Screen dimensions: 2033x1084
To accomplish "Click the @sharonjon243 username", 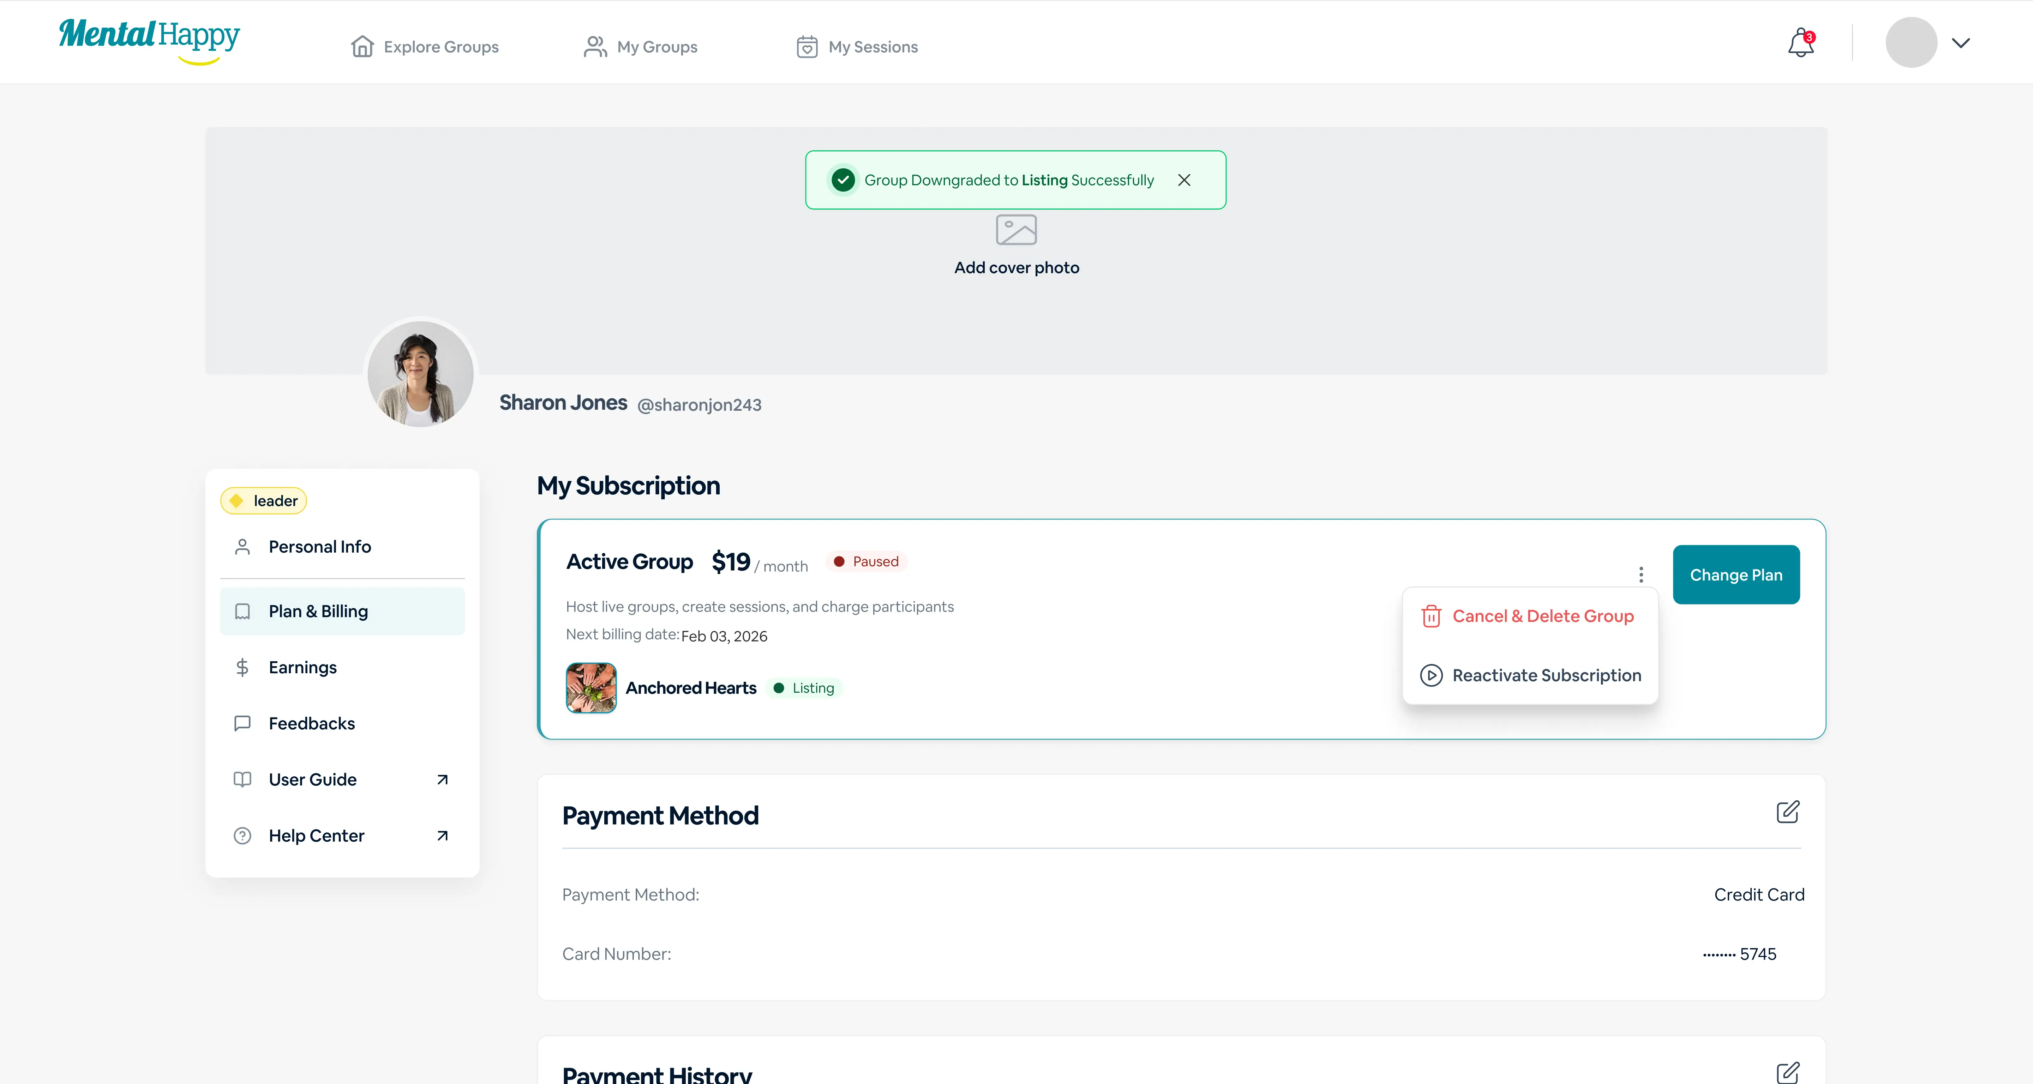I will click(699, 405).
